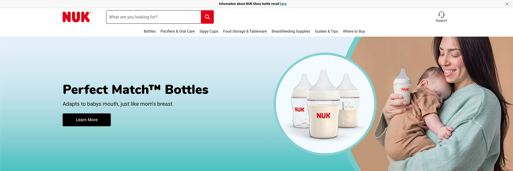Click the Support label under the headset
Image resolution: width=513 pixels, height=171 pixels.
coord(441,21)
